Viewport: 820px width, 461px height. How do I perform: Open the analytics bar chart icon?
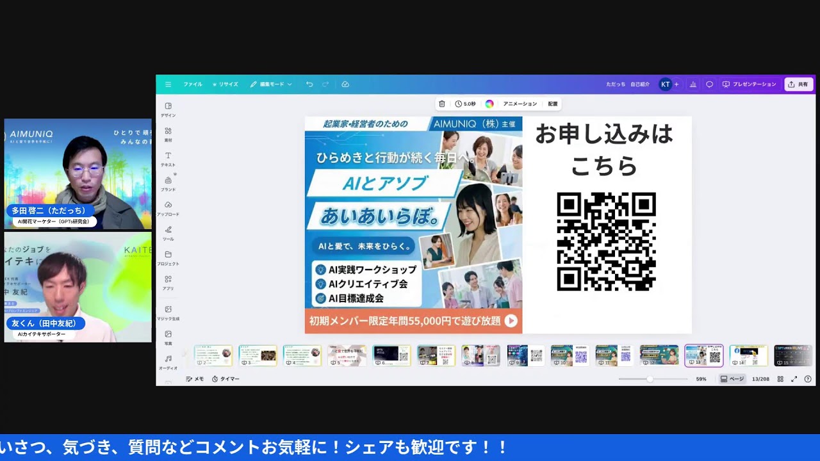(x=693, y=85)
